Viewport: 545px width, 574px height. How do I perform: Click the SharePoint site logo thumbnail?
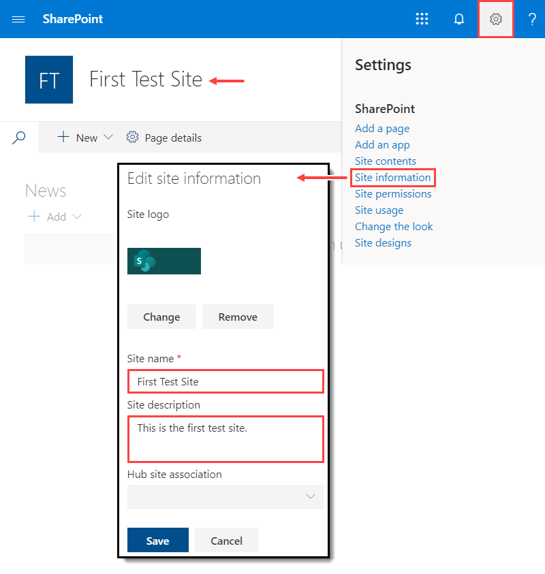[x=164, y=261]
